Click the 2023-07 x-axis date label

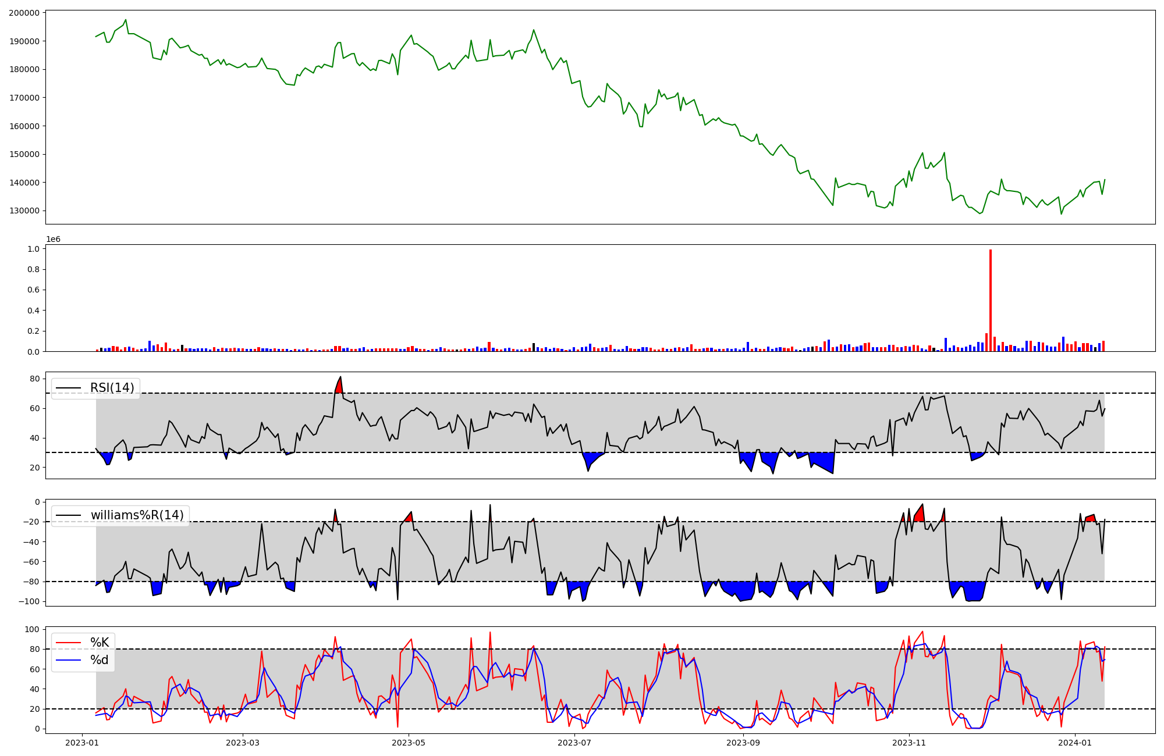574,743
